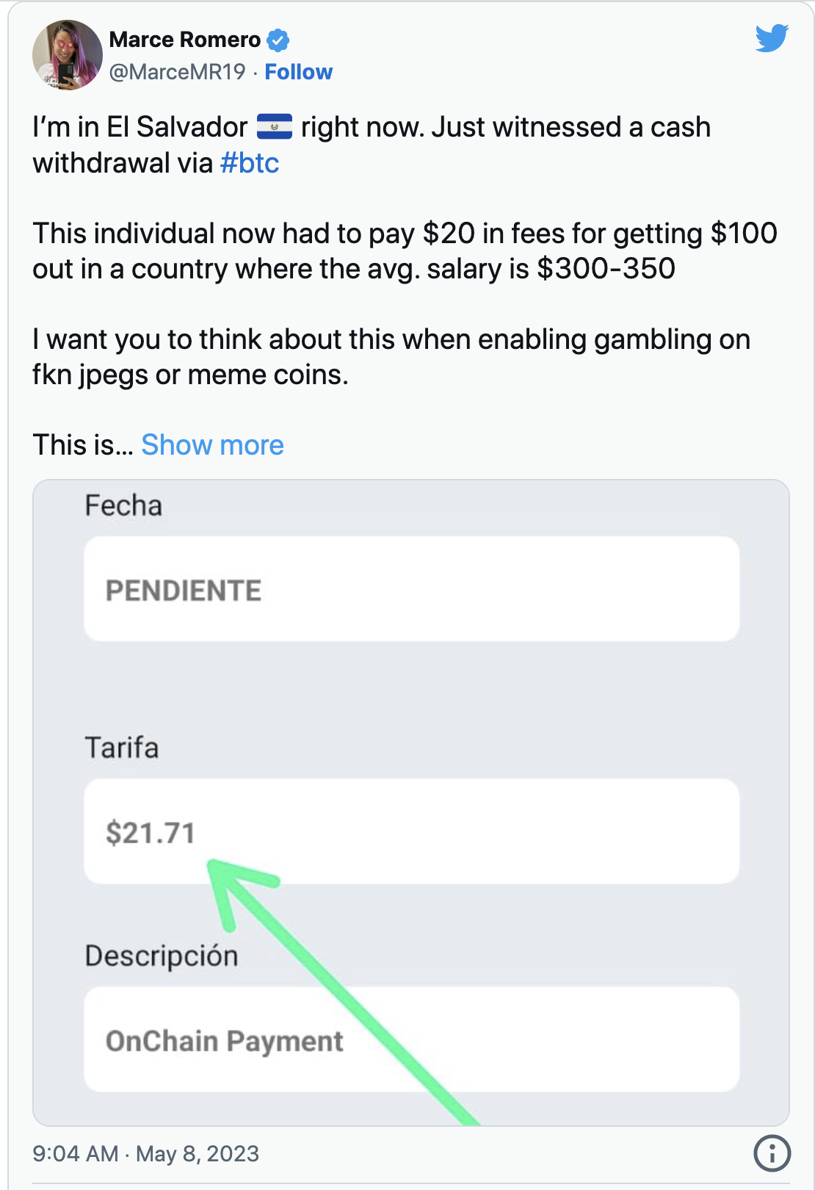Select the PENDIENTE date field

[x=411, y=589]
